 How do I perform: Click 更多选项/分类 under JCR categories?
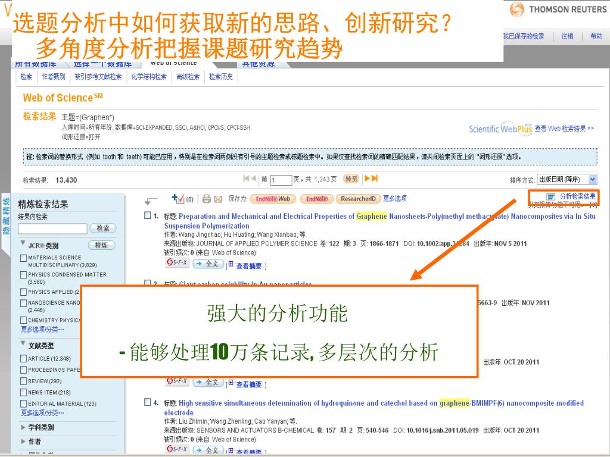pos(42,330)
